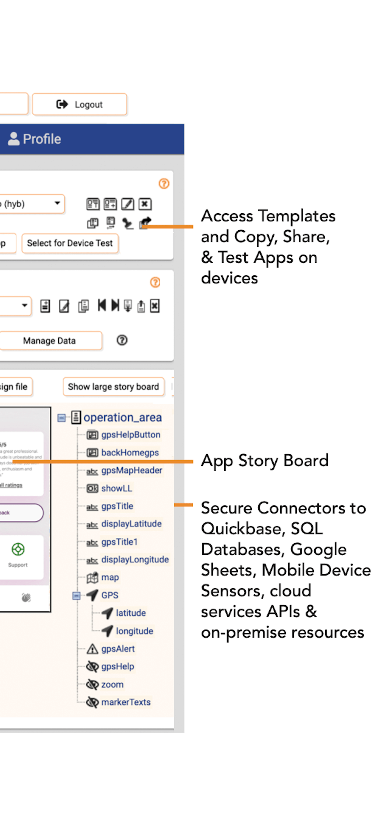Select gpsHelpButton tree item
The width and height of the screenshot is (378, 818).
pyautogui.click(x=131, y=435)
